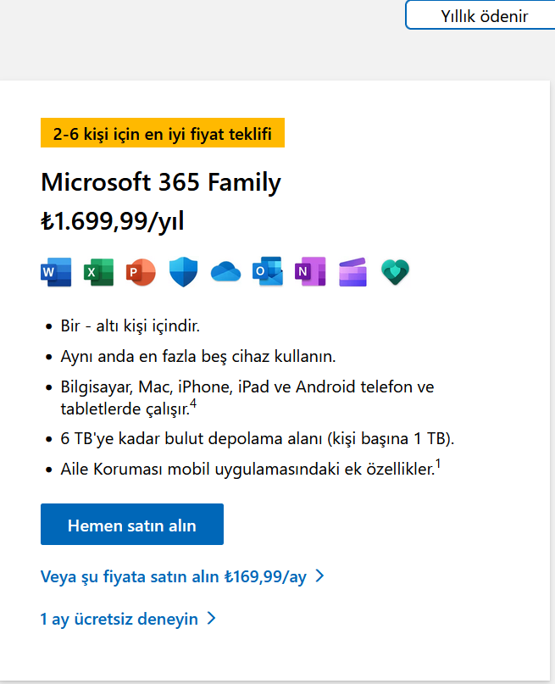Click the Family Safety heart icon
The width and height of the screenshot is (555, 684).
click(395, 272)
